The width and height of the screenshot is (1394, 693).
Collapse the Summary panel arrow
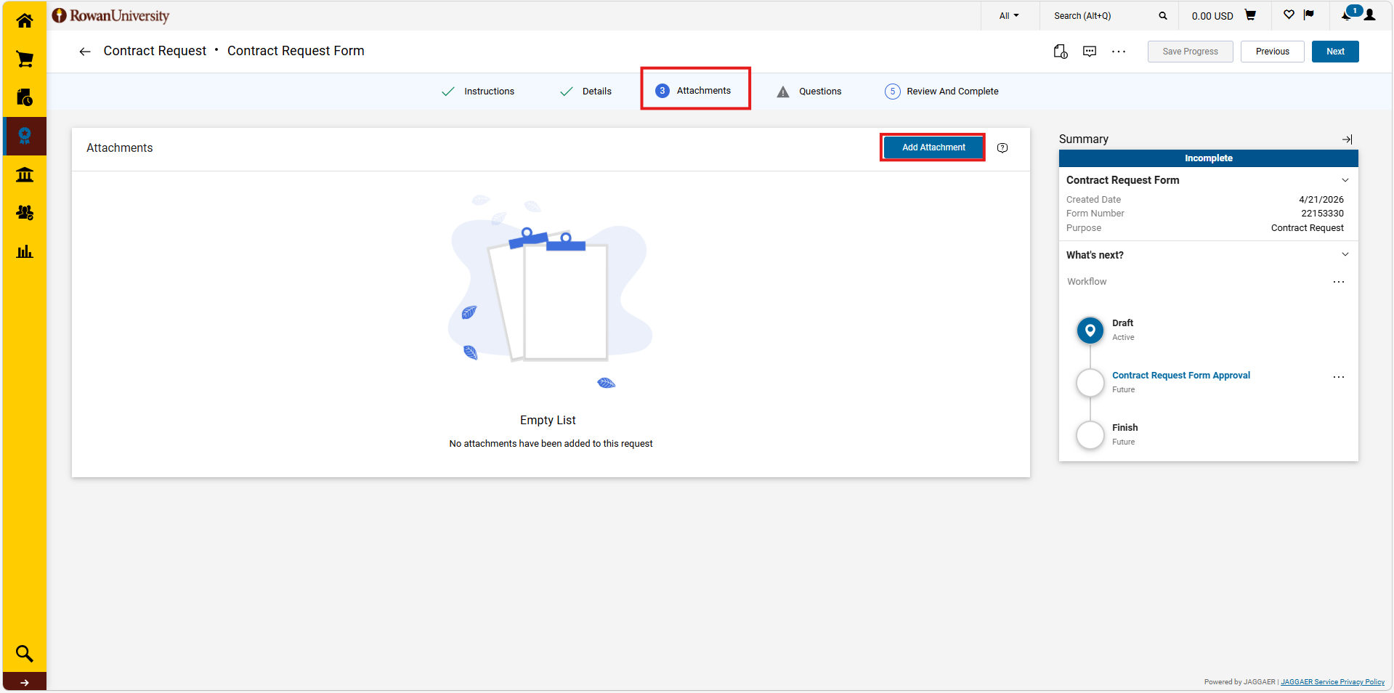click(1347, 139)
